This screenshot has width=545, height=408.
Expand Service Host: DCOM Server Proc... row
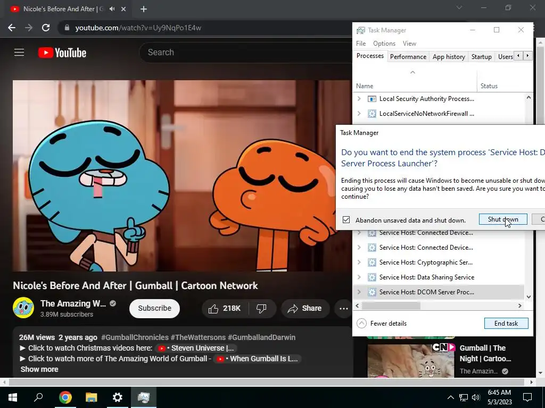tap(359, 292)
